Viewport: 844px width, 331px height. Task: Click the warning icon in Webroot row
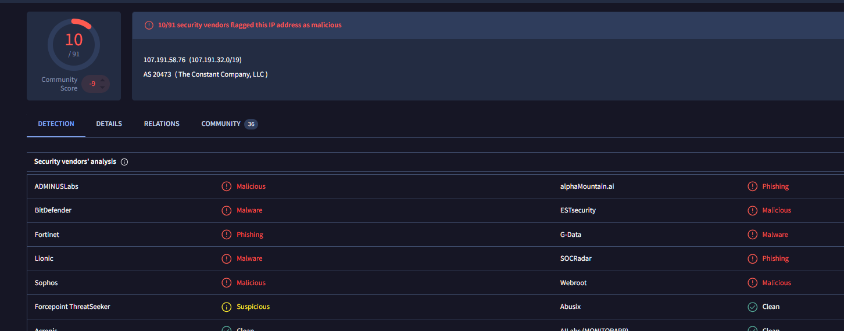point(752,283)
